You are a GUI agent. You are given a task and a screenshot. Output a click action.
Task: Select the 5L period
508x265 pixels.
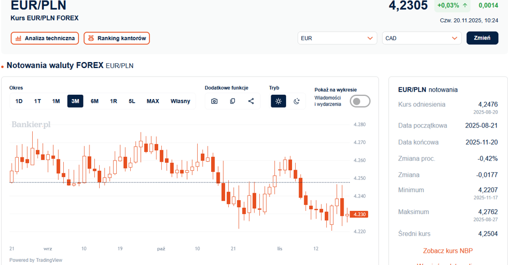(x=132, y=101)
